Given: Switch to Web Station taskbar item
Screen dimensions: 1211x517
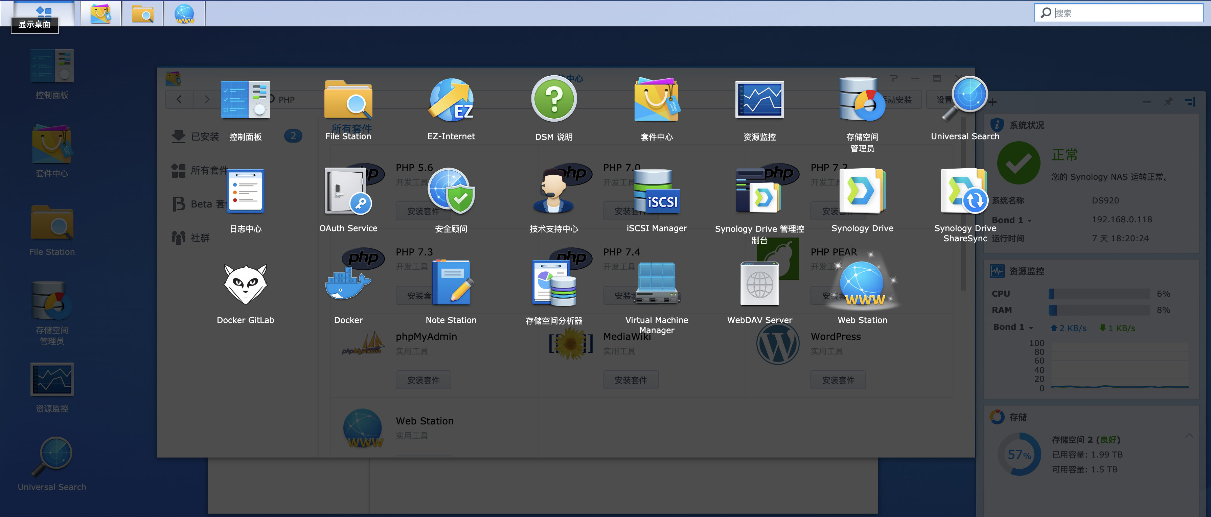Looking at the screenshot, I should (x=184, y=13).
